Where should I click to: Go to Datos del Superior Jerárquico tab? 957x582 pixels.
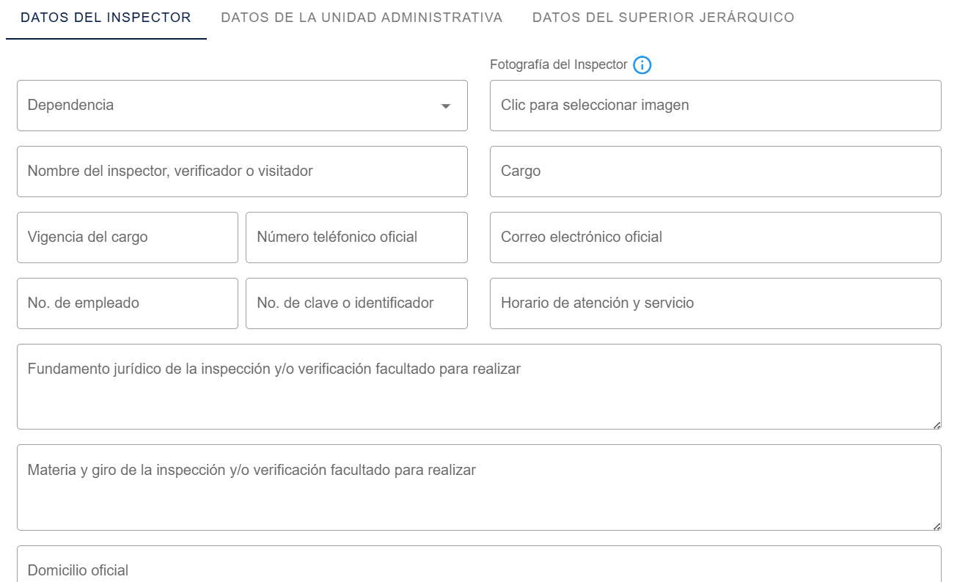pyautogui.click(x=664, y=18)
